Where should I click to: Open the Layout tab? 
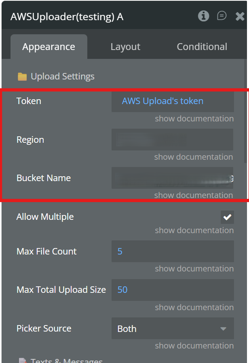125,47
